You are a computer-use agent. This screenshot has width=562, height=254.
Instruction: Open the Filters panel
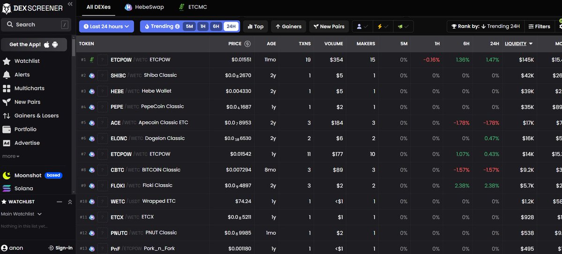[540, 27]
